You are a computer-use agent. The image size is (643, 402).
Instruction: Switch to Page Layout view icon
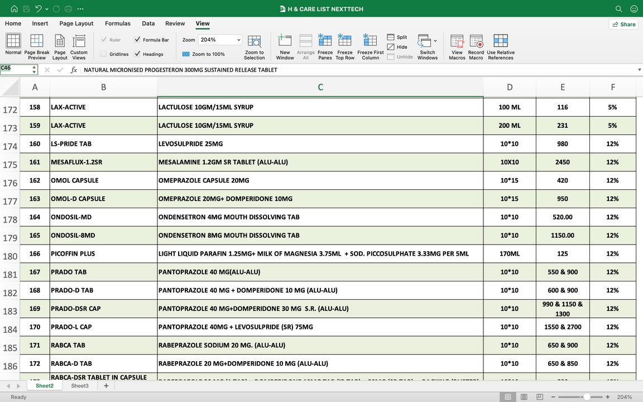60,47
